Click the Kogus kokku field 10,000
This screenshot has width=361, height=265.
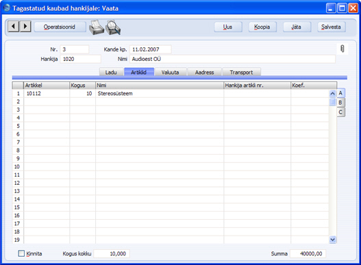click(x=112, y=254)
